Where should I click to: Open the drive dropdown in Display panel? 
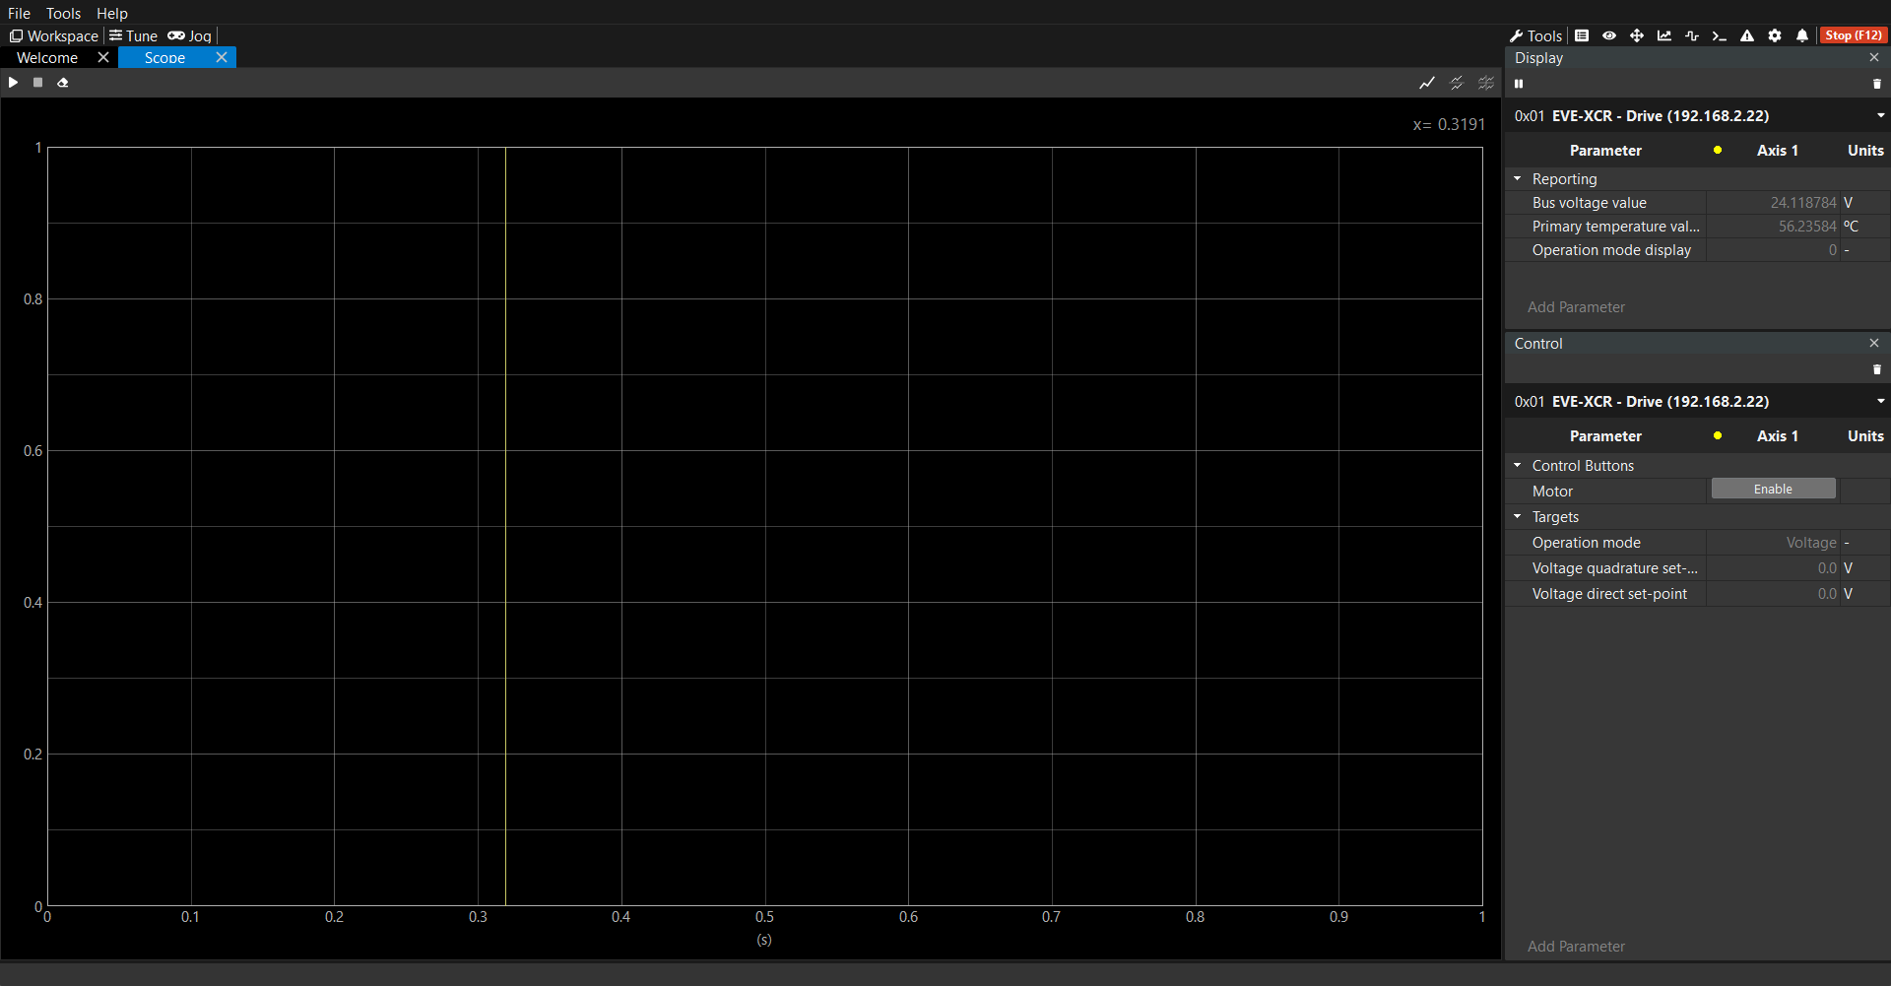(1880, 115)
